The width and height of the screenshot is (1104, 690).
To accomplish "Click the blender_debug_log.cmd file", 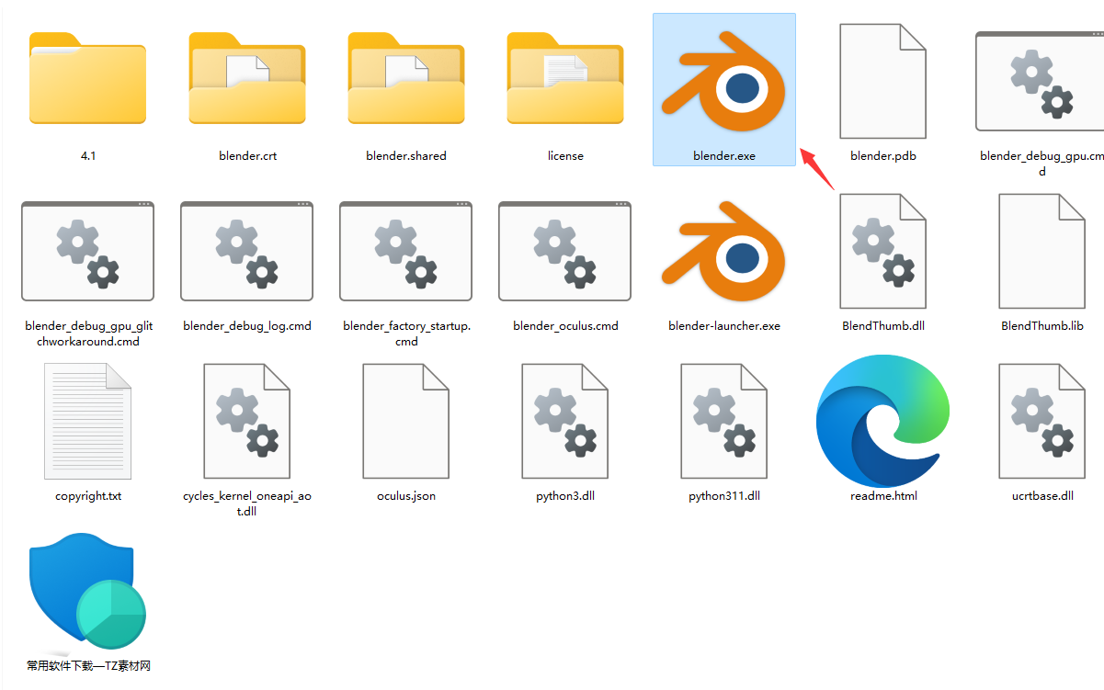I will click(246, 253).
